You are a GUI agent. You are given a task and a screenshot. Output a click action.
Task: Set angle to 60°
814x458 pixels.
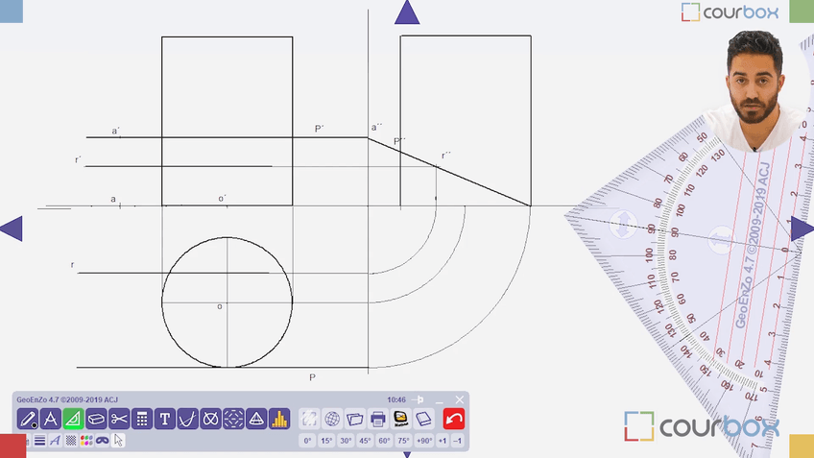[384, 441]
